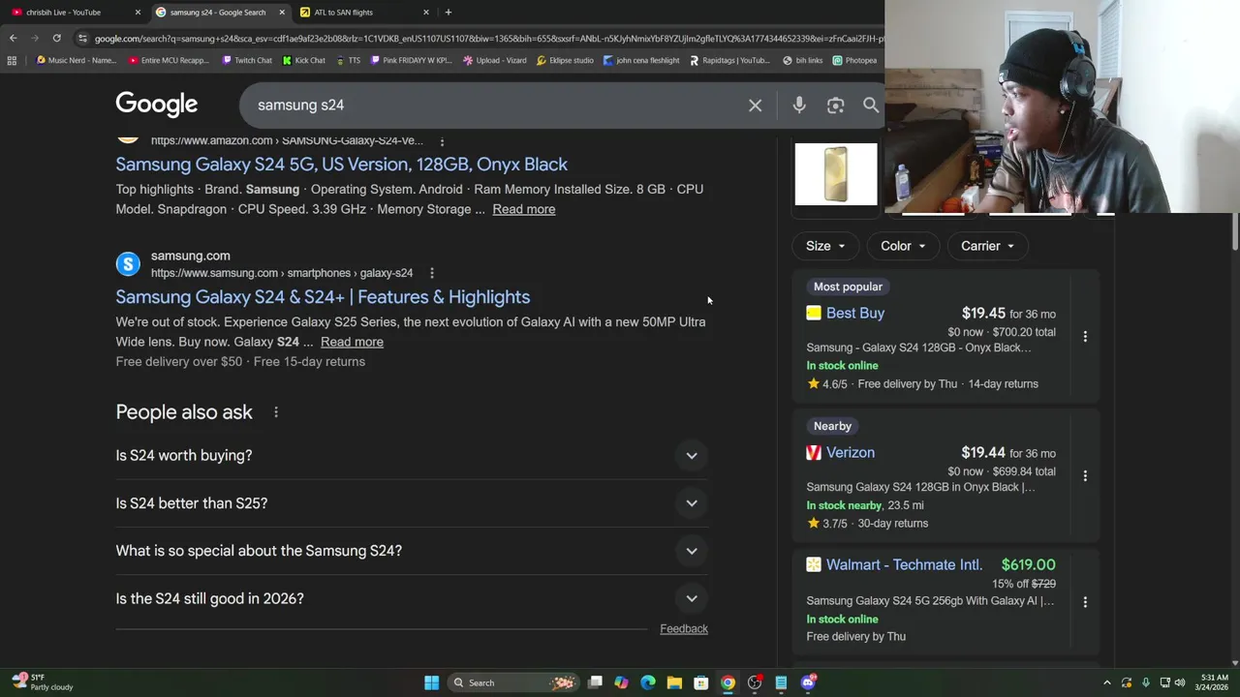Submit search with the magnifier icon
This screenshot has height=697, width=1240.
pos(871,105)
